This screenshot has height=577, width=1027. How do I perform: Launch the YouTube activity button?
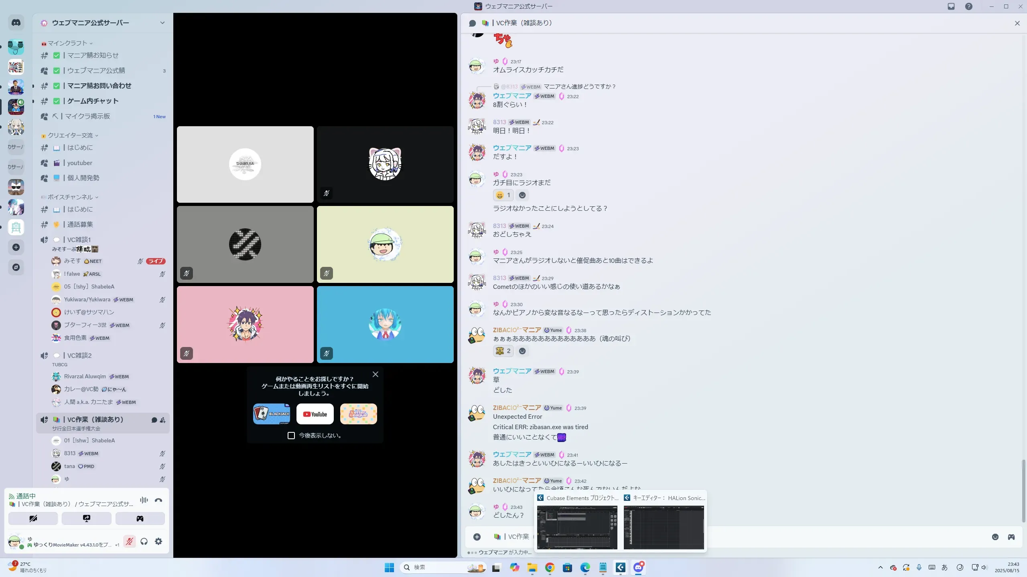click(315, 414)
